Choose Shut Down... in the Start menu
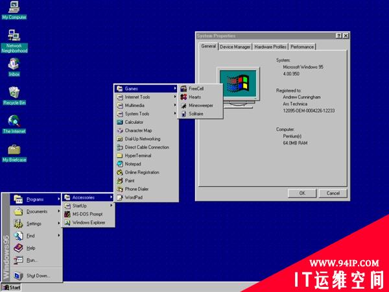This screenshot has height=292, width=389. pyautogui.click(x=36, y=276)
